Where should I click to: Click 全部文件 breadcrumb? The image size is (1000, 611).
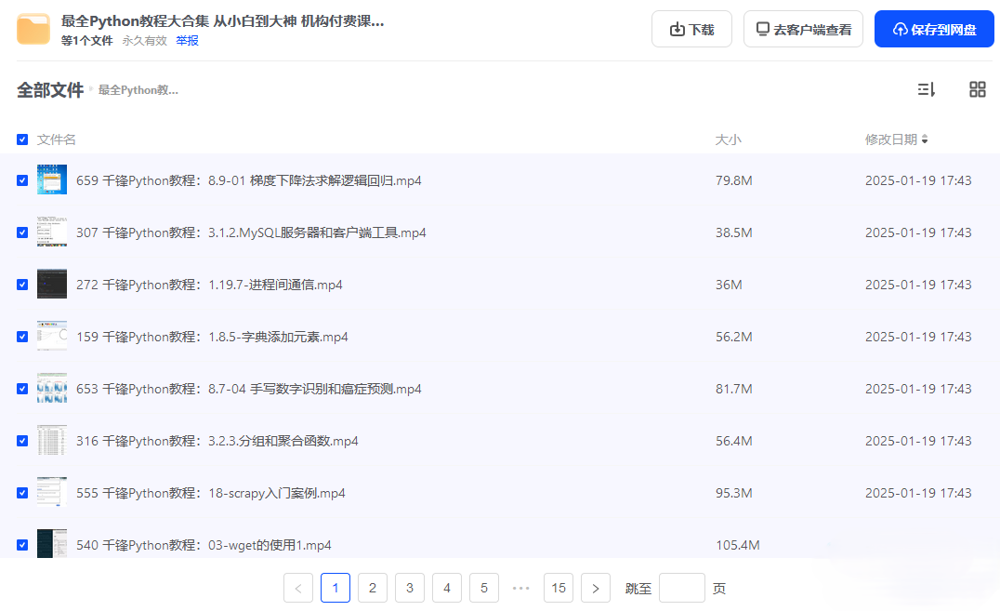[50, 90]
